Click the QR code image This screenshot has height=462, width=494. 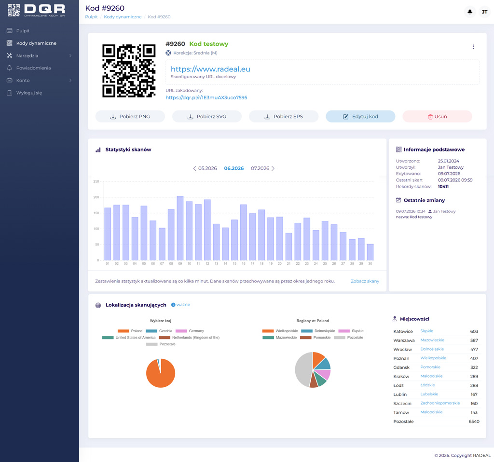[x=129, y=70]
